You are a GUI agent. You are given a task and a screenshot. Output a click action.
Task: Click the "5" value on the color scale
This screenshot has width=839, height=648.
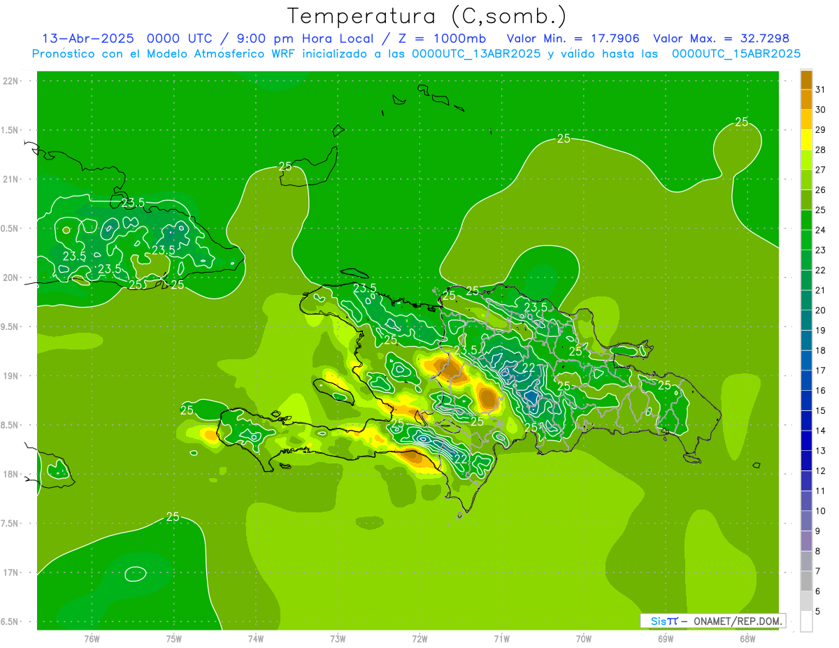click(817, 611)
